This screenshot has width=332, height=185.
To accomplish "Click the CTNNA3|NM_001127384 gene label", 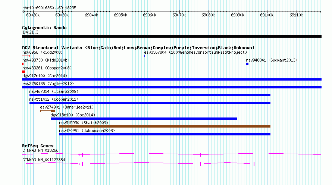I will 44,160.
